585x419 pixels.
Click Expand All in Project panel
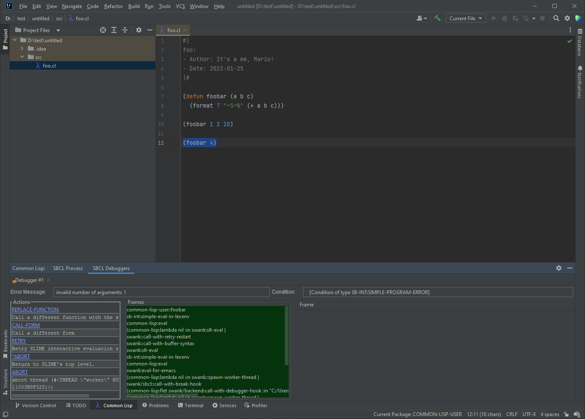click(x=114, y=30)
